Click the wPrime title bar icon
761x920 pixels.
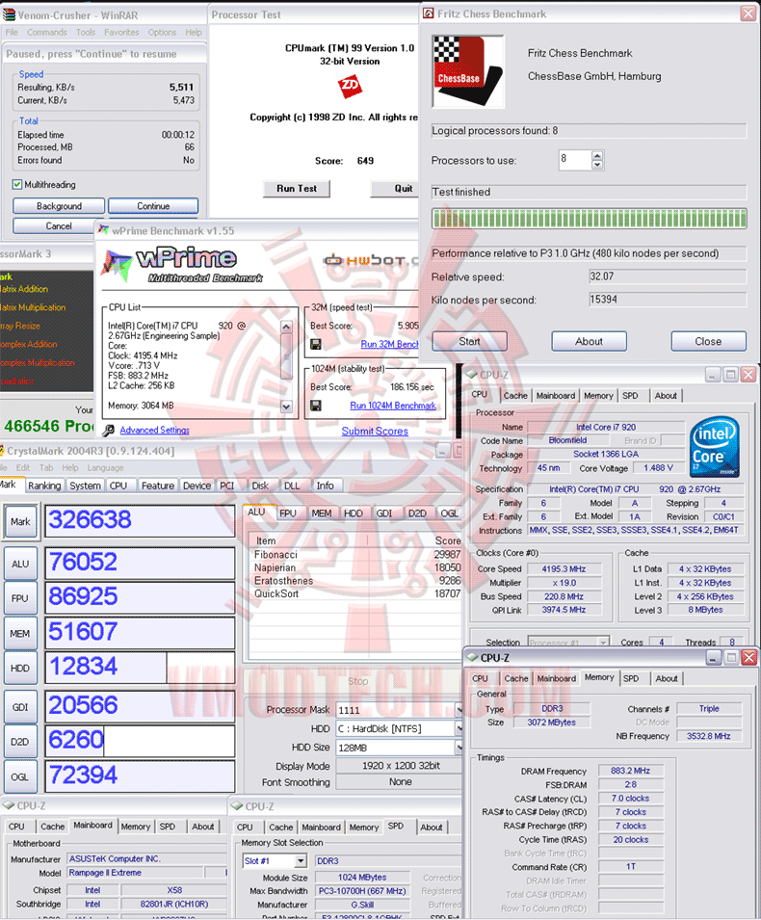pos(104,230)
